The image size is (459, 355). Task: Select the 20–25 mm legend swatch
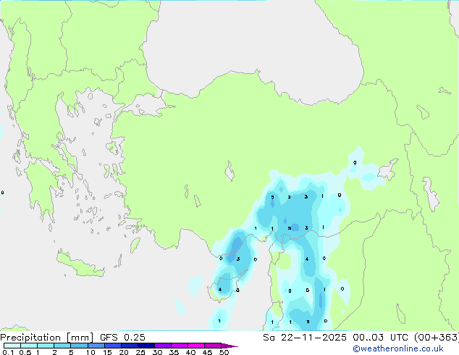(x=129, y=346)
